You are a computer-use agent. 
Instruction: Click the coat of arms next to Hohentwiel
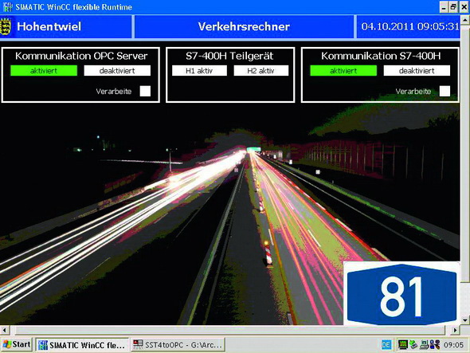click(x=6, y=26)
